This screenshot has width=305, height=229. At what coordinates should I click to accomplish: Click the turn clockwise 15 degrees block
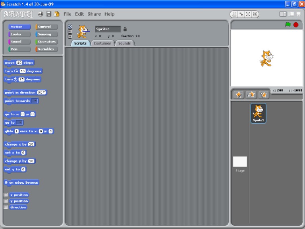[x=23, y=71]
